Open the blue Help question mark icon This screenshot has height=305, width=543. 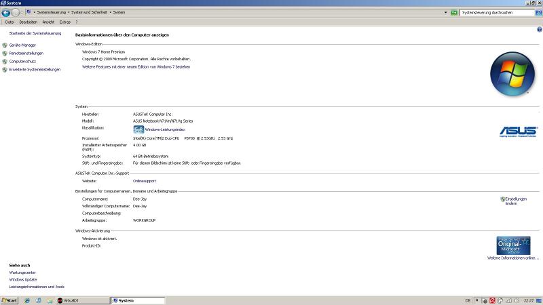pos(539,30)
